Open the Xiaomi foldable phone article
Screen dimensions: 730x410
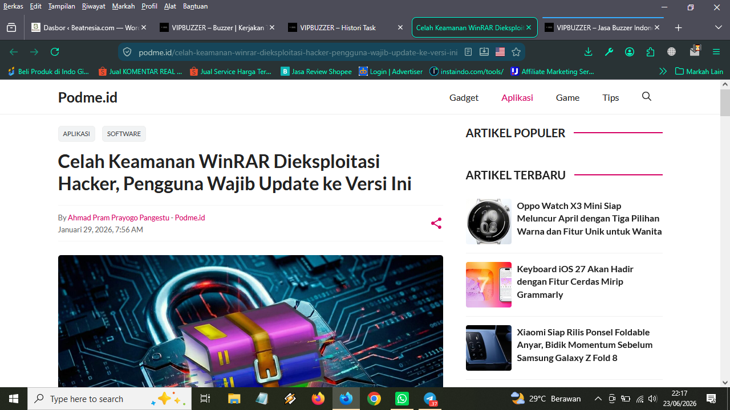[585, 345]
